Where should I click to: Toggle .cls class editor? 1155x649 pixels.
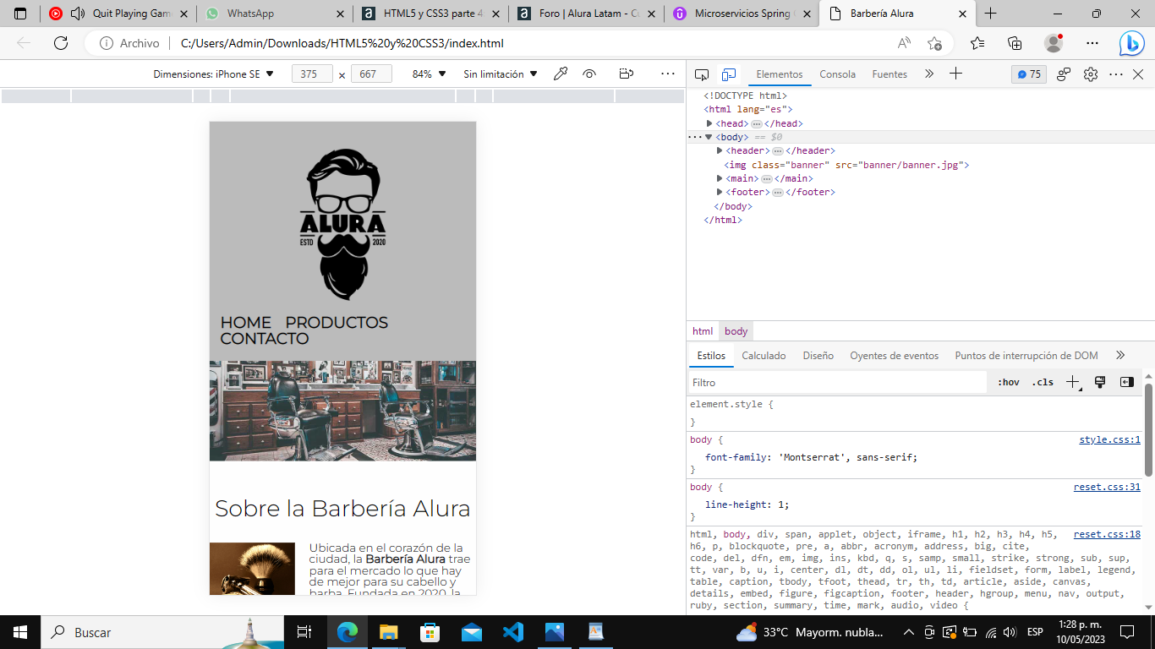pyautogui.click(x=1043, y=382)
